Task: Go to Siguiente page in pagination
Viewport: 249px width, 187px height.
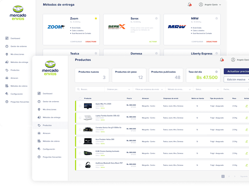Action: tap(244, 176)
